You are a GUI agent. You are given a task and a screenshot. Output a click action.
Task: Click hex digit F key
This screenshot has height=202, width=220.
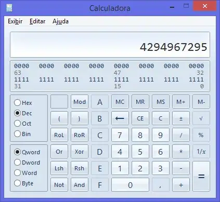(100, 185)
